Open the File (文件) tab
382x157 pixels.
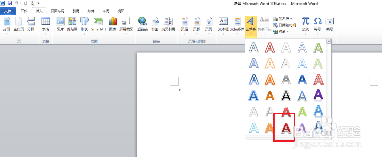8,11
